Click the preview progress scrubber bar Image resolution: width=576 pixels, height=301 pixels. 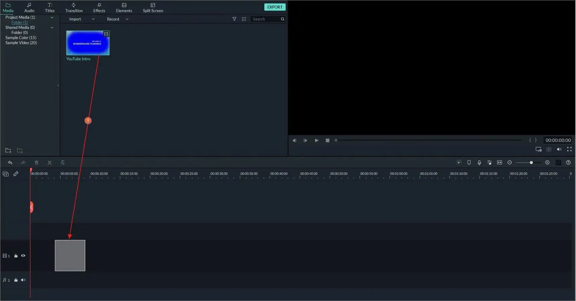pyautogui.click(x=428, y=140)
